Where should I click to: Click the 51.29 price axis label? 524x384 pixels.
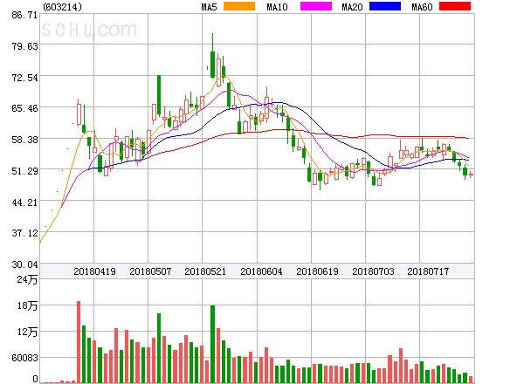tap(24, 171)
